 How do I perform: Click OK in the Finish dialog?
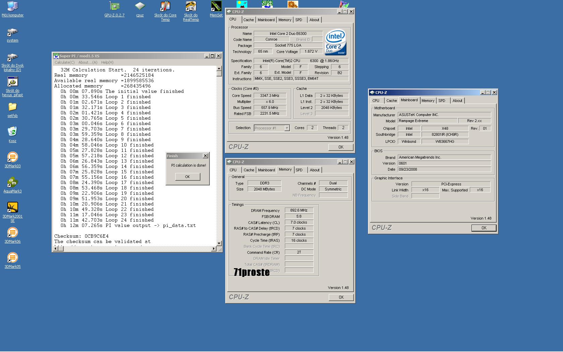tap(187, 177)
